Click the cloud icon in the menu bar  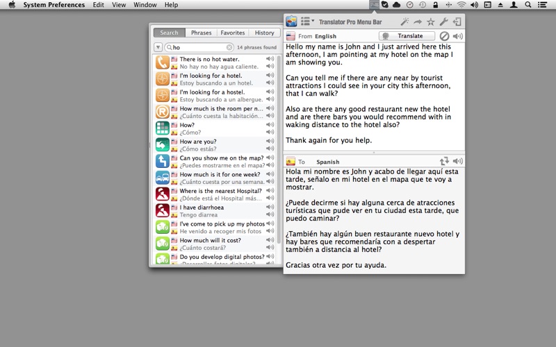[396, 5]
